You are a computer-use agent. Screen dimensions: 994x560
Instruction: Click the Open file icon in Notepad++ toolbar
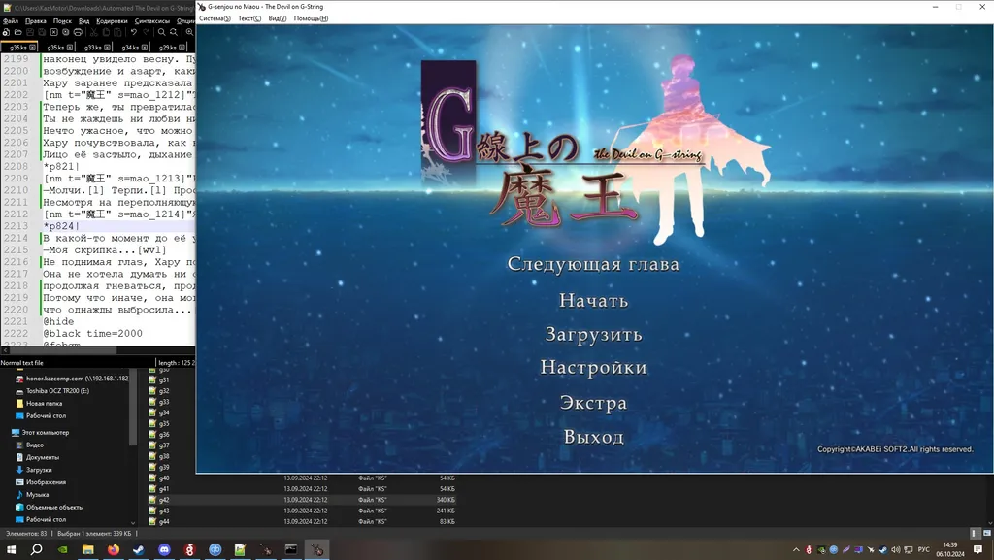tap(17, 32)
